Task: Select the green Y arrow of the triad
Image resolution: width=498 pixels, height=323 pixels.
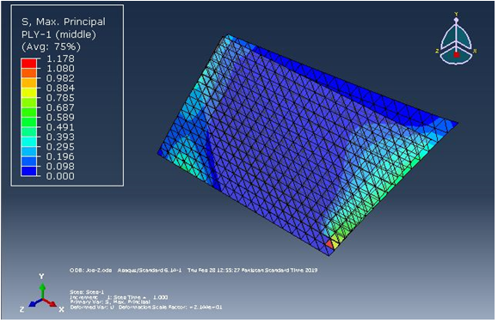Action: [42, 290]
